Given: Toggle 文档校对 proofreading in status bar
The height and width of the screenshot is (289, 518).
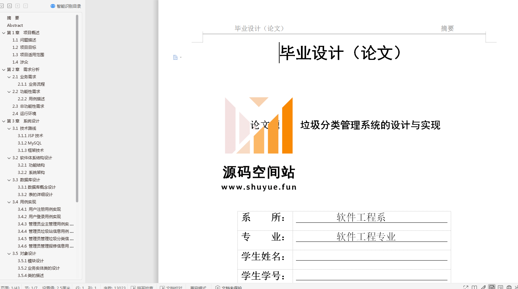Looking at the screenshot, I should (x=171, y=287).
